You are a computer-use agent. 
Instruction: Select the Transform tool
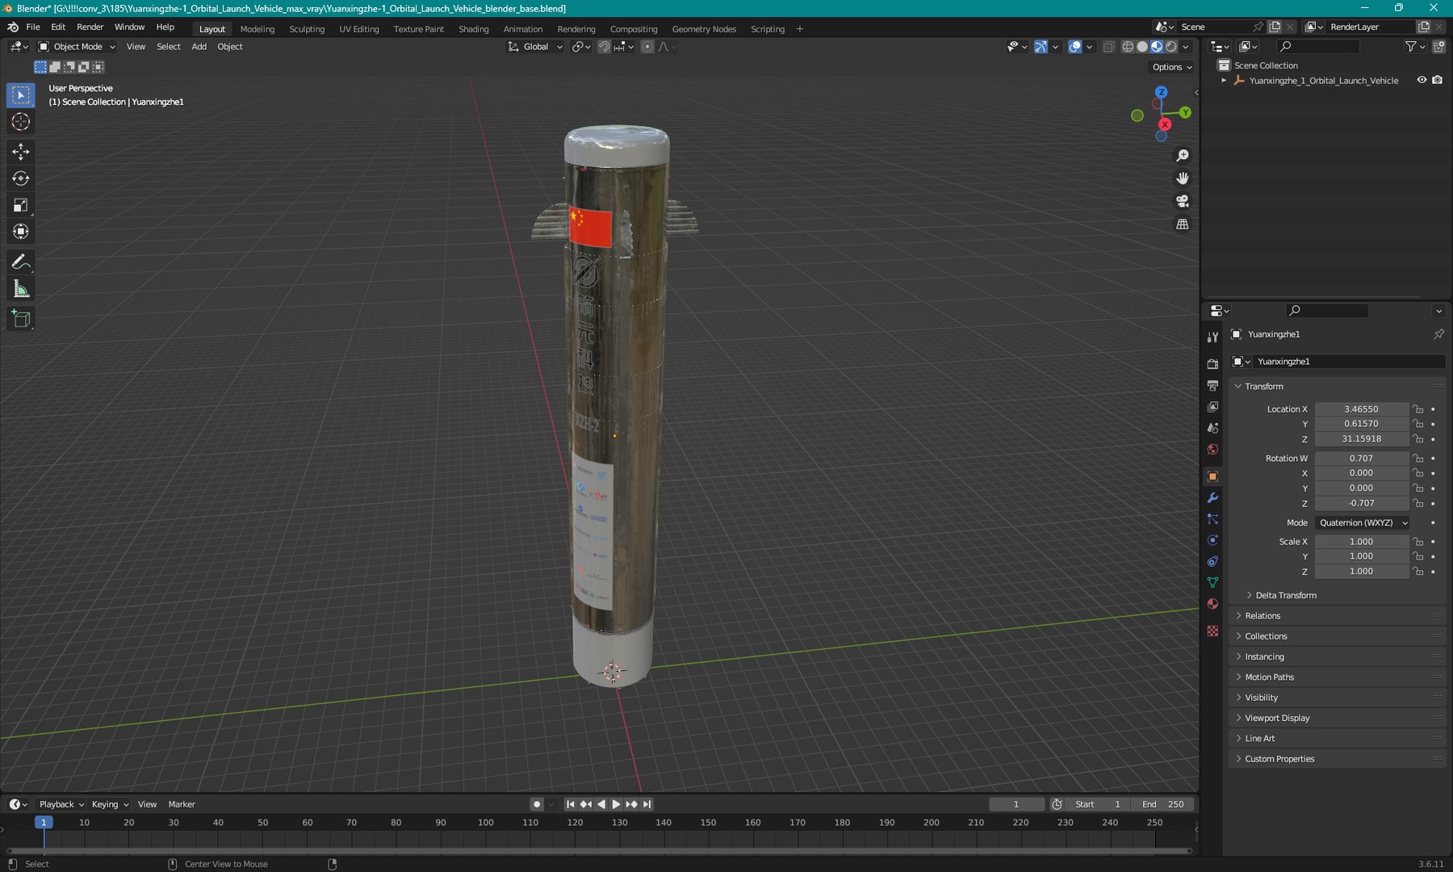tap(21, 232)
